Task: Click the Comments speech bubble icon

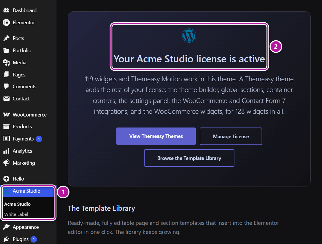Action: [x=6, y=87]
